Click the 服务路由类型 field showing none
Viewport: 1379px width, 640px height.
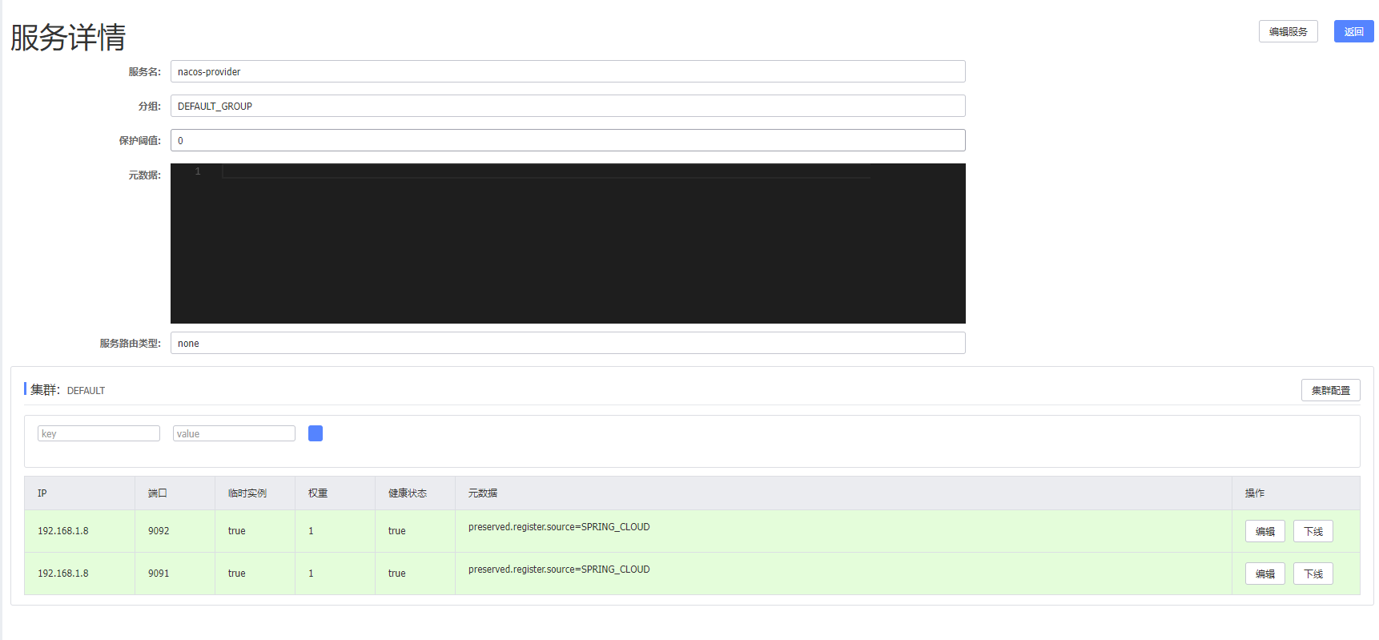point(568,343)
